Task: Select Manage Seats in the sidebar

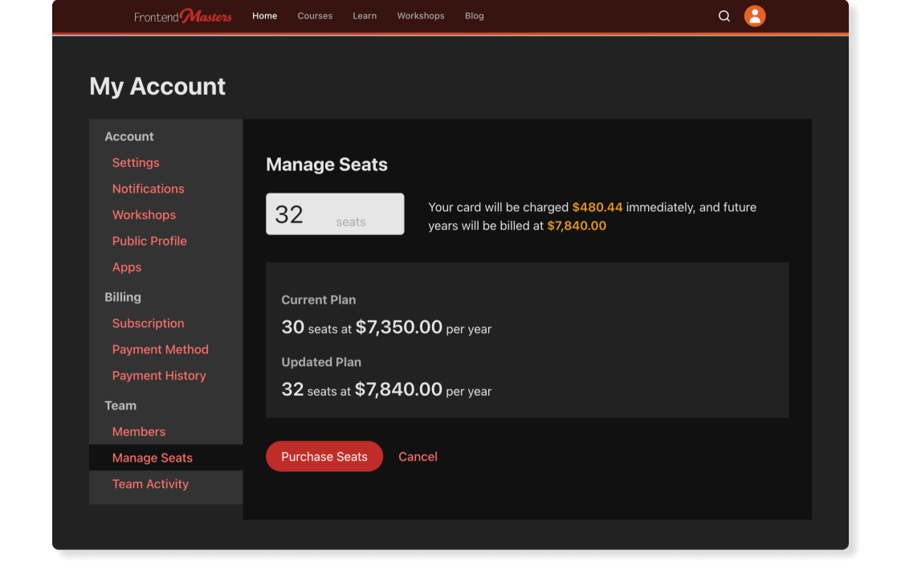Action: [x=165, y=458]
